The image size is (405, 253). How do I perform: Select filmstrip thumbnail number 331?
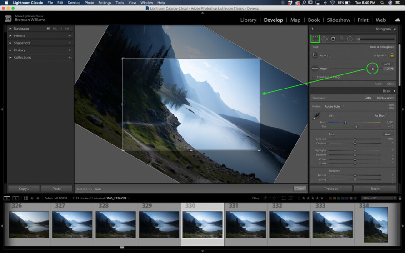pyautogui.click(x=246, y=224)
